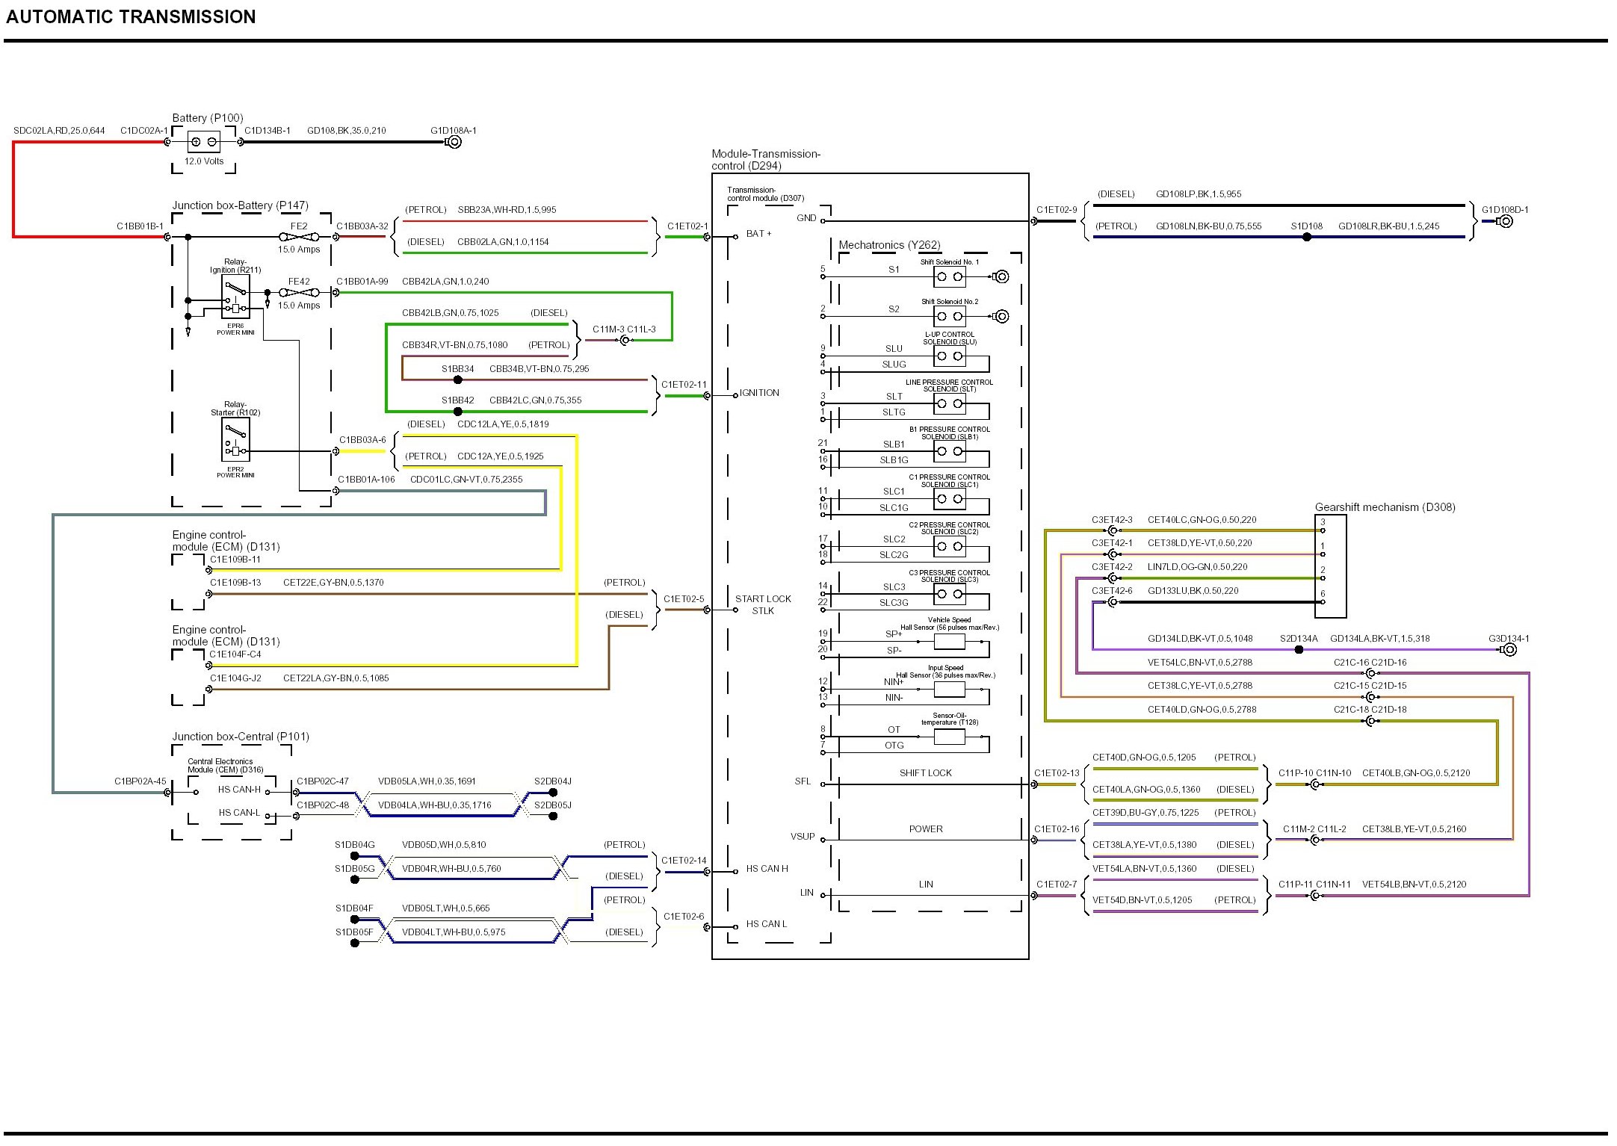1617x1146 pixels.
Task: Click yellow wire CDC12LA label
Action: (502, 424)
